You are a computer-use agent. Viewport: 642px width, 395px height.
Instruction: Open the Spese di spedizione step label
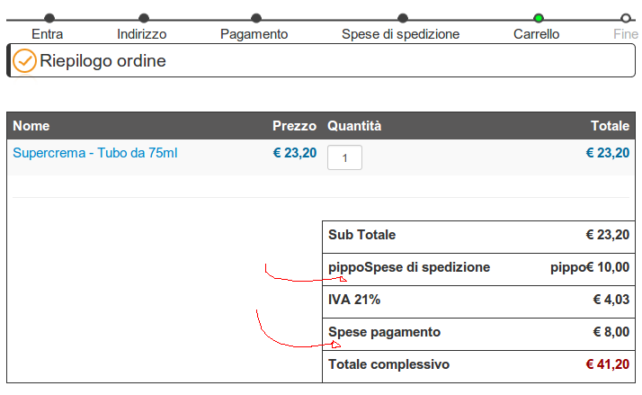(x=401, y=34)
